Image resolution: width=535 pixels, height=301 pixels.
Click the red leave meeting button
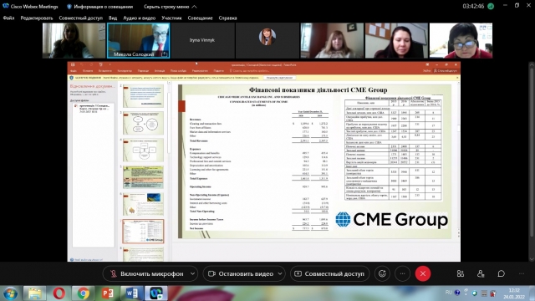423,273
